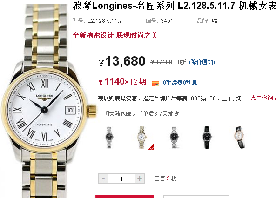Select the first steel black-dial watch thumbnail

point(109,138)
